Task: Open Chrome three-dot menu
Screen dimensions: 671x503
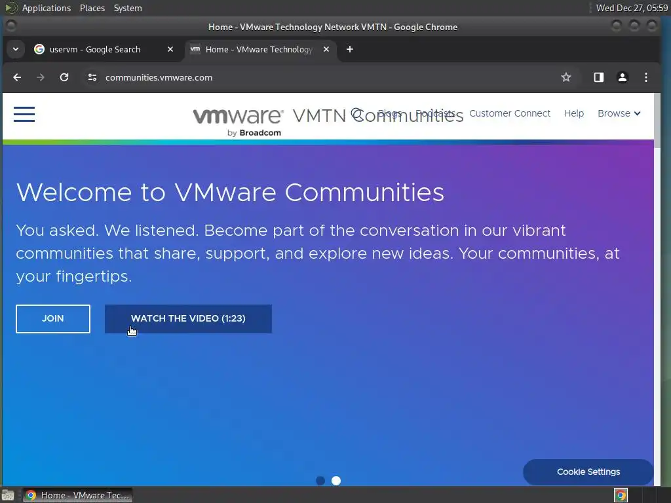Action: click(645, 77)
